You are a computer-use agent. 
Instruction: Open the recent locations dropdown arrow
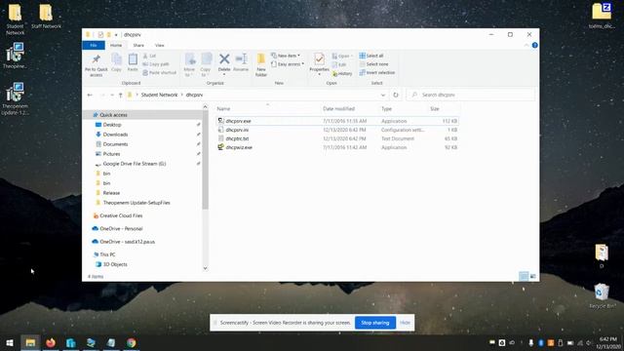(x=112, y=96)
